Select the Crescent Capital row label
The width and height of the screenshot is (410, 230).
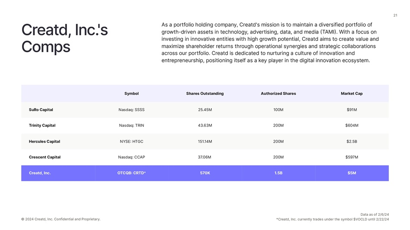45,157
